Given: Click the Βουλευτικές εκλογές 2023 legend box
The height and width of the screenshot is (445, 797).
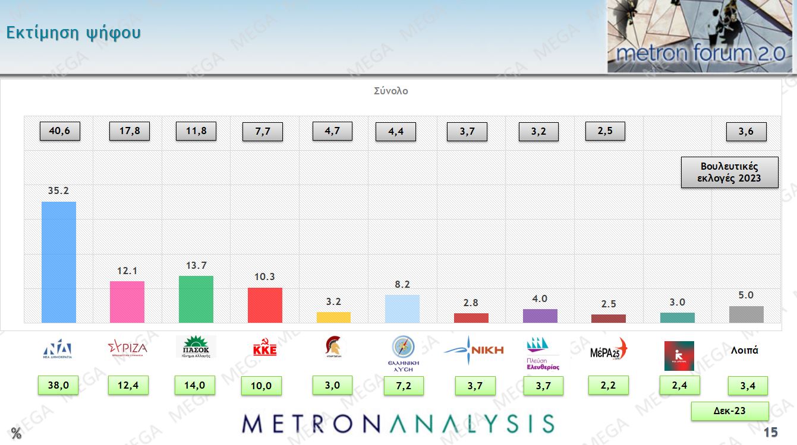Looking at the screenshot, I should click(x=729, y=172).
